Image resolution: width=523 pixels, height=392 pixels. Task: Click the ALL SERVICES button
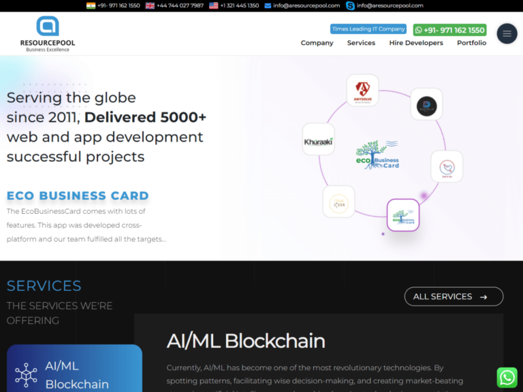pos(454,296)
